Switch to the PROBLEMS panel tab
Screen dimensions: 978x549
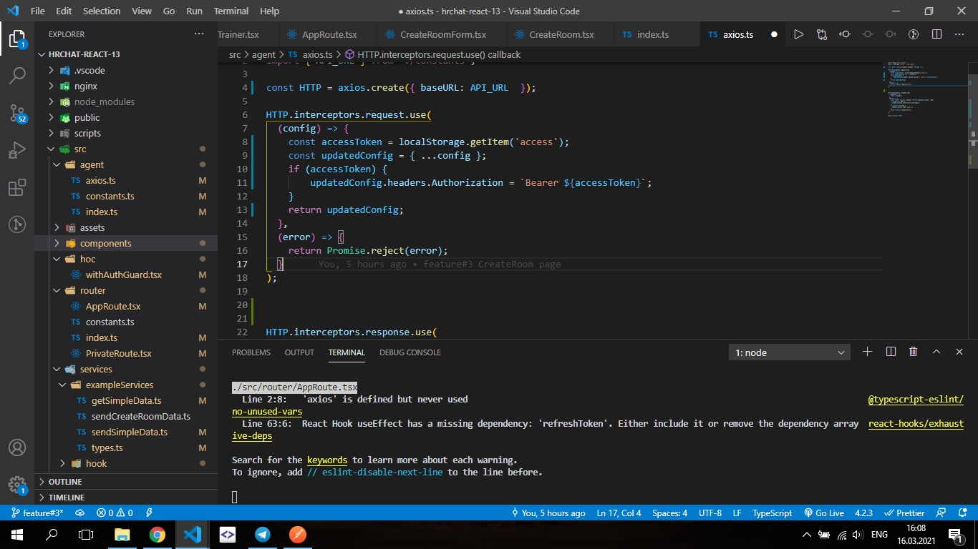point(251,352)
